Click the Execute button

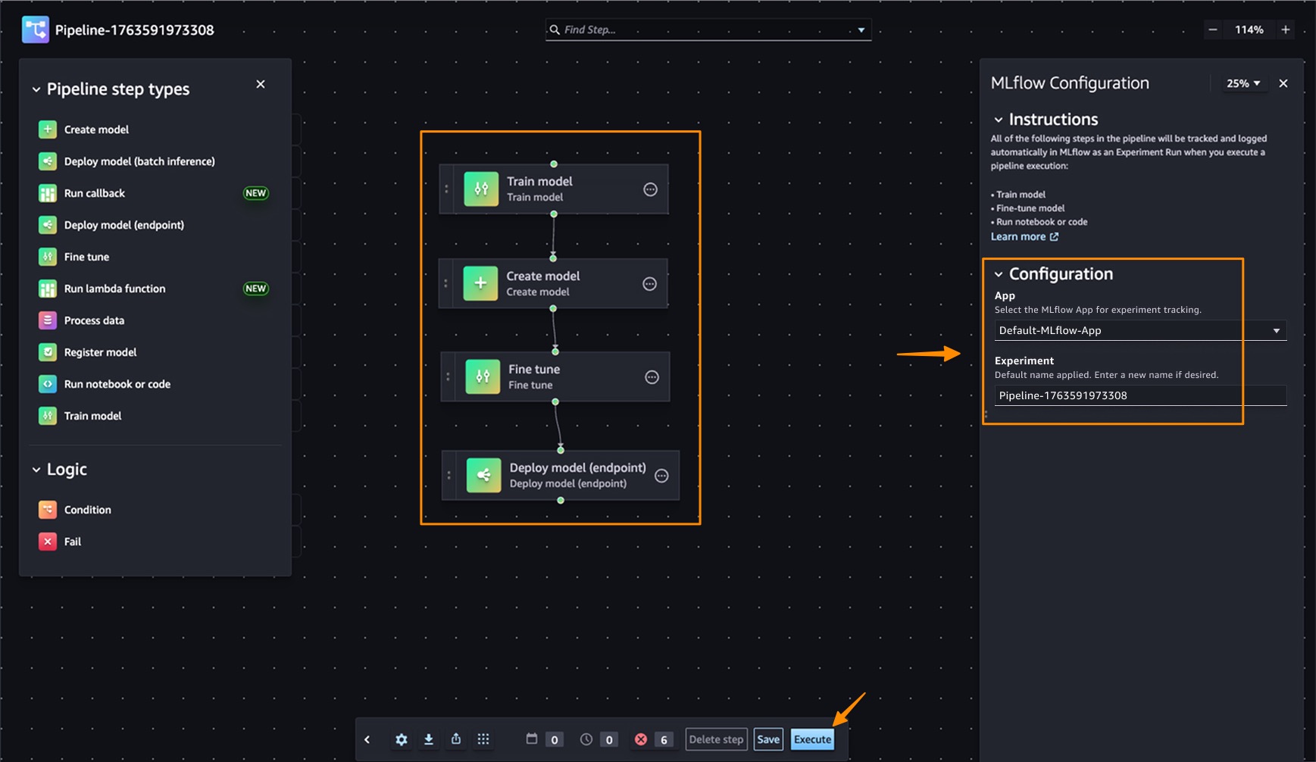812,739
